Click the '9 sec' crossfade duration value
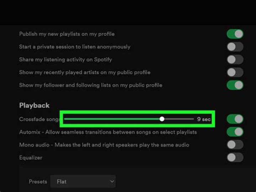Viewport: 256px width, 192px height. pos(204,119)
